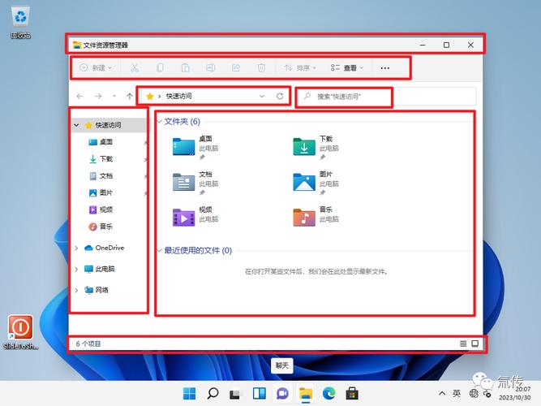Go up one level with up arrow

(130, 96)
